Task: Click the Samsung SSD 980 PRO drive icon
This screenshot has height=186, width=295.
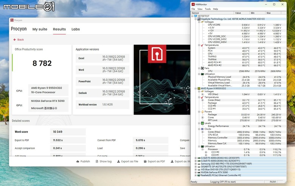Action: pyautogui.click(x=199, y=164)
